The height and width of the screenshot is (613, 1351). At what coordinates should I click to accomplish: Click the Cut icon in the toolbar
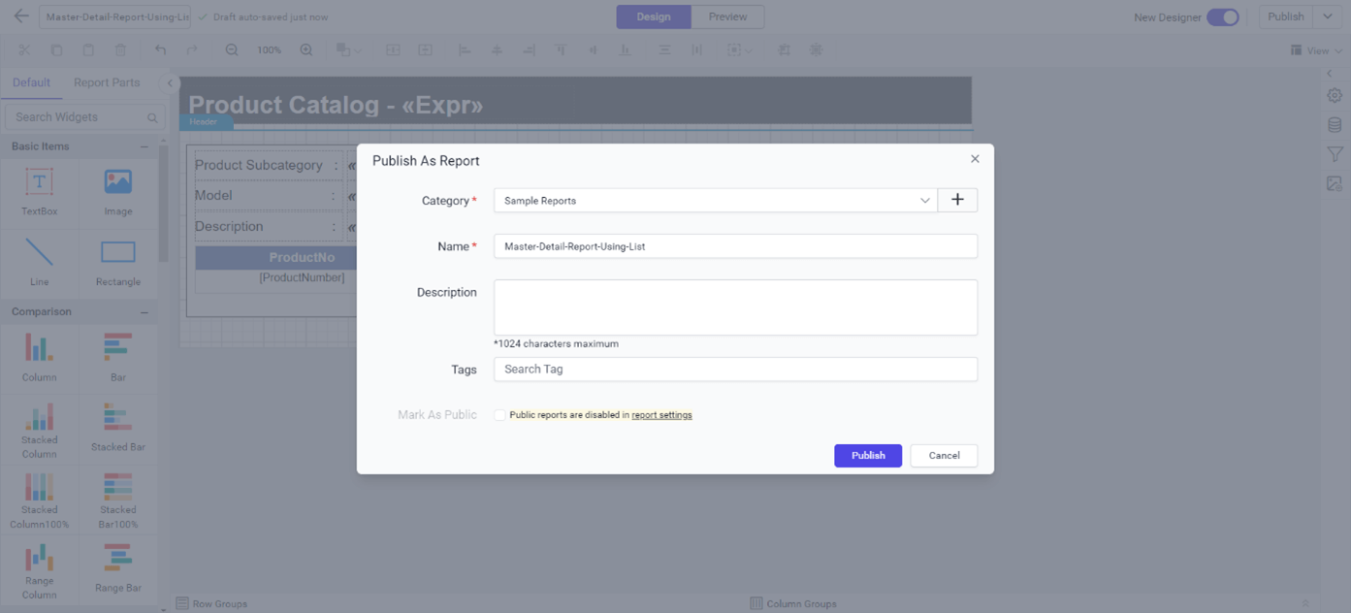(24, 49)
